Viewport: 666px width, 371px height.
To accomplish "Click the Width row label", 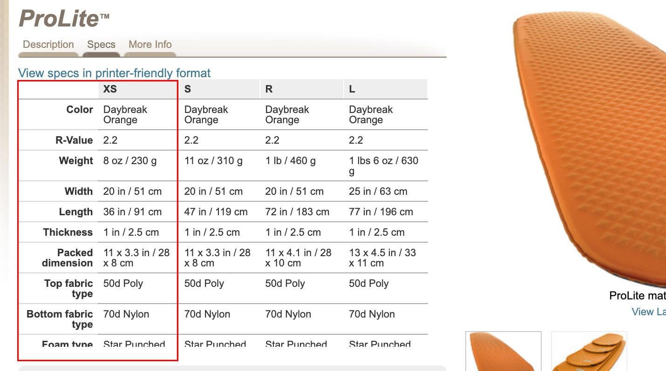I will point(79,192).
